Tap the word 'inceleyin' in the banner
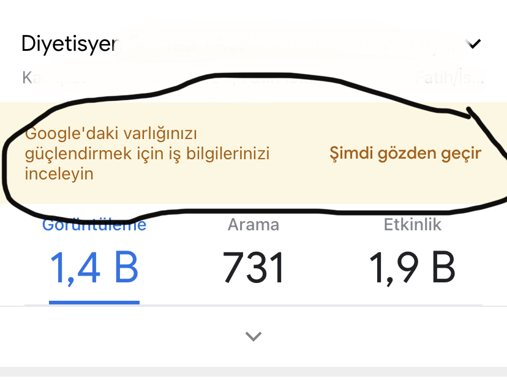This screenshot has width=507, height=392. click(x=59, y=174)
